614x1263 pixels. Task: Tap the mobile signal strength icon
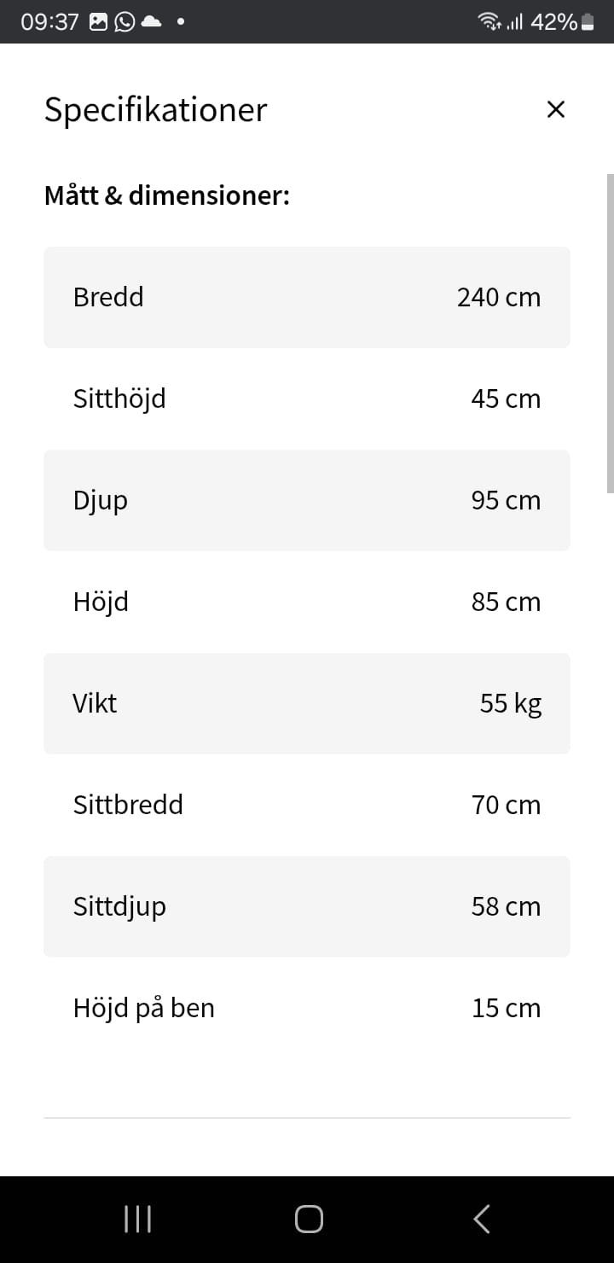514,22
